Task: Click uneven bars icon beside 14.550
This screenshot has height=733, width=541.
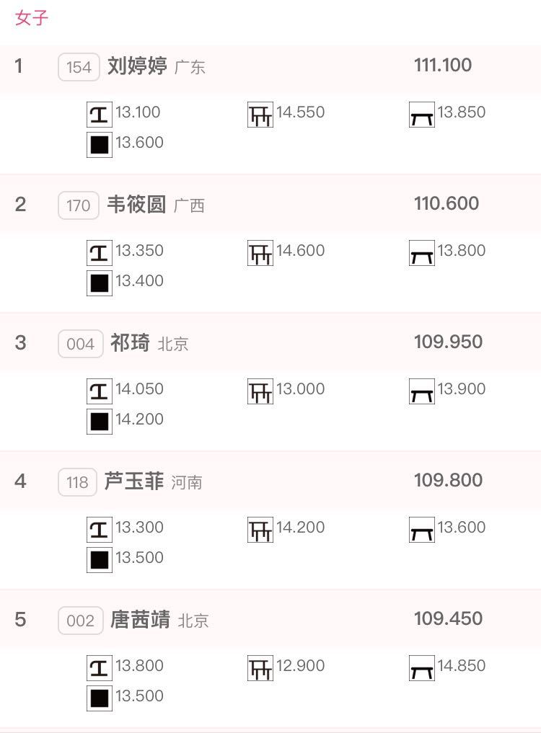Action: (x=260, y=115)
